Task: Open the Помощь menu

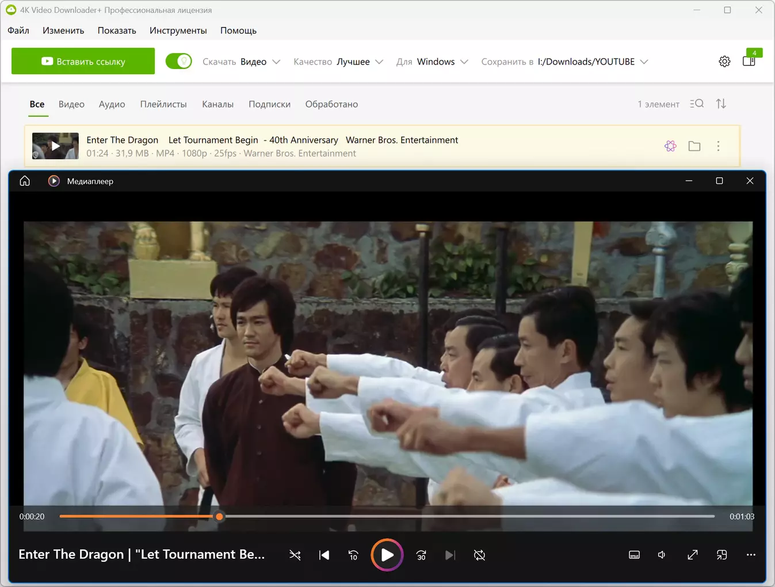Action: pos(238,31)
